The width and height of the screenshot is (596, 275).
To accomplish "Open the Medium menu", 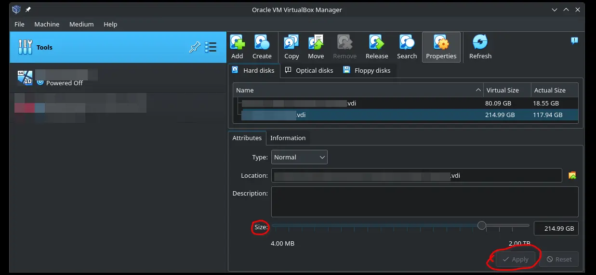I will (x=81, y=24).
